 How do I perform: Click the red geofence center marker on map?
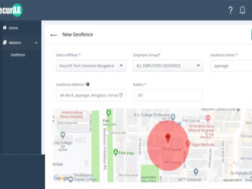pyautogui.click(x=168, y=138)
